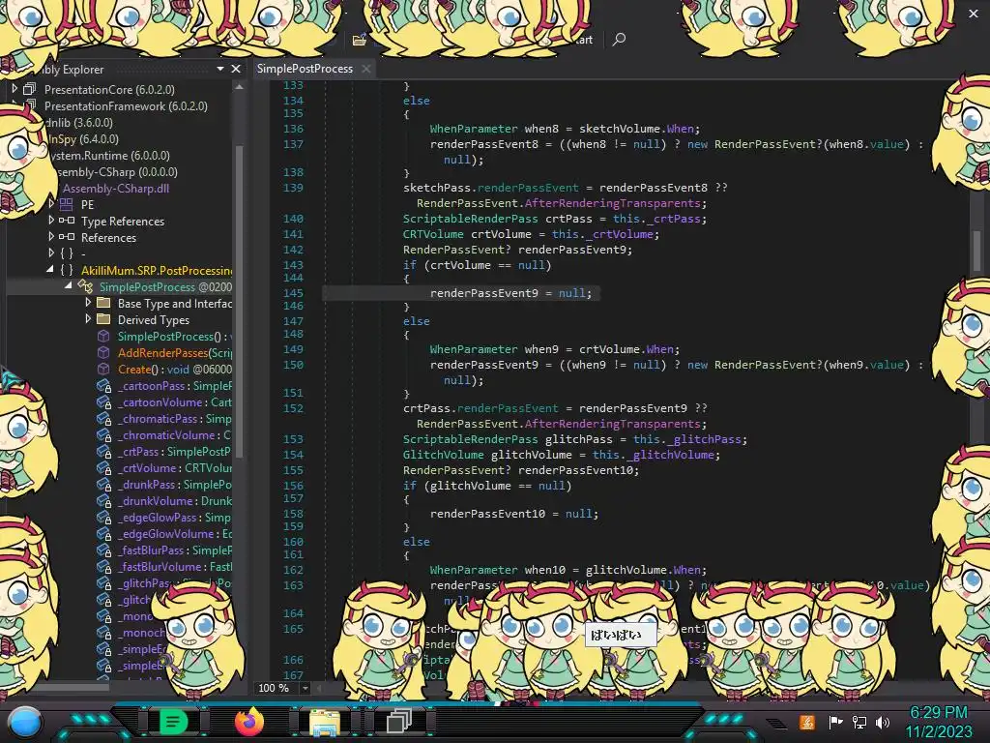
Task: Click _glitchPass reference on line 153
Action: 704,439
